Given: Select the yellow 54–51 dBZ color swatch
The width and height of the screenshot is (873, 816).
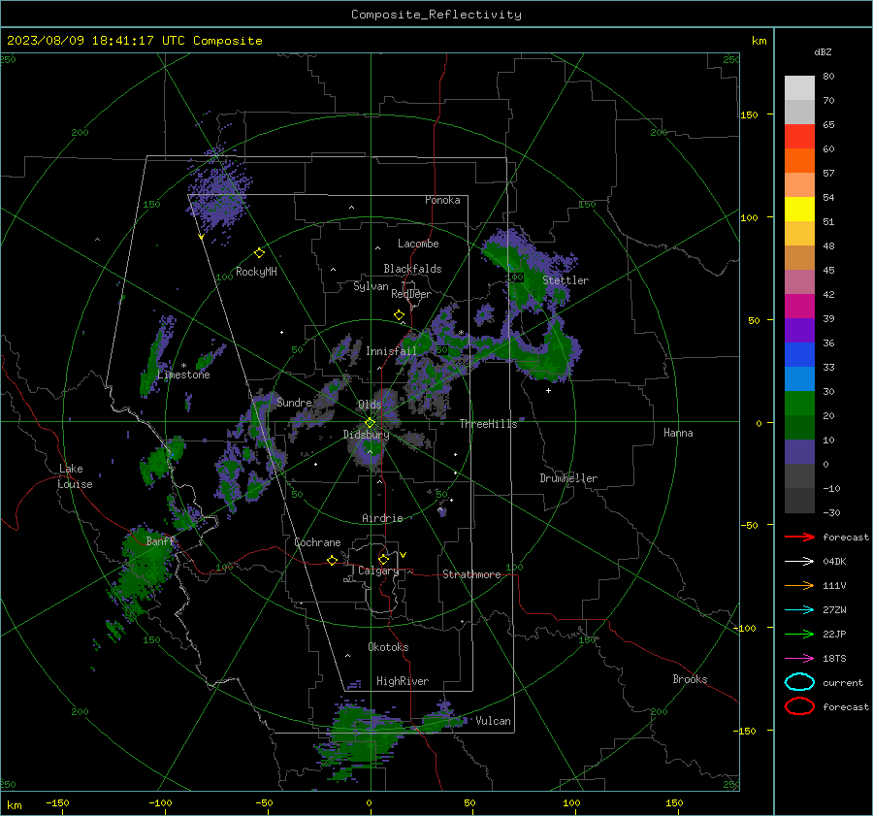Looking at the screenshot, I should [799, 210].
